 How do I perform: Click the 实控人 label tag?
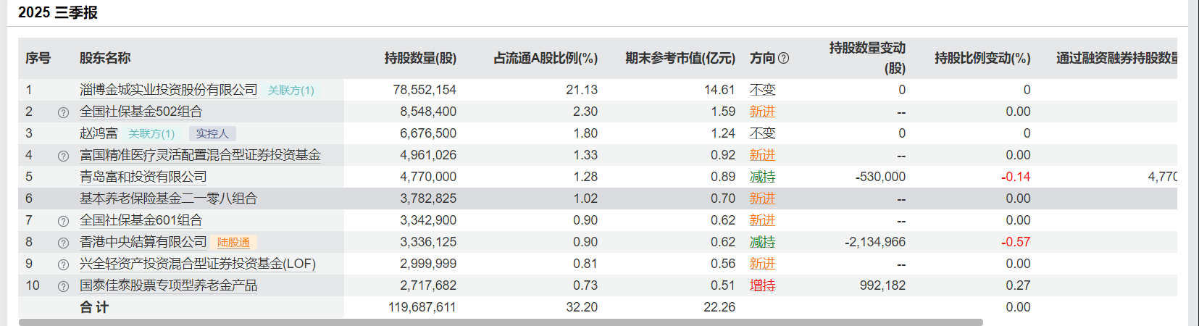coord(212,134)
